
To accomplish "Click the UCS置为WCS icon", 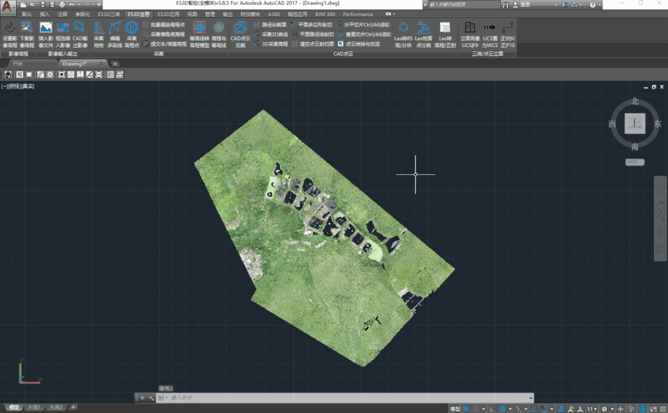I will 490,35.
